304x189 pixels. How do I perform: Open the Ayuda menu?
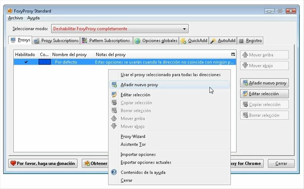coord(33,18)
